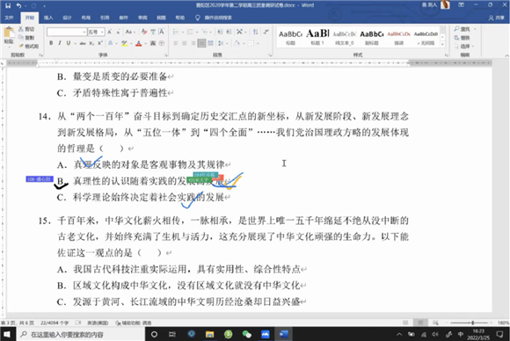Apply the Subtitle bold AaBbC style
The width and height of the screenshot is (510, 341).
pos(372,37)
